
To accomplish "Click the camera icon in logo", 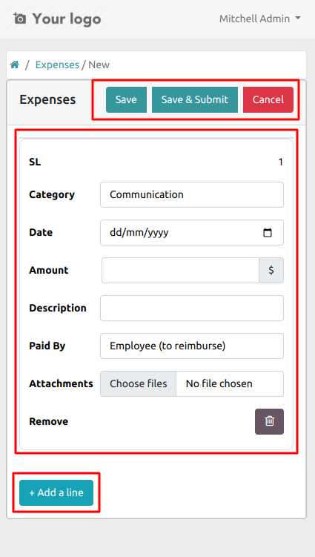I will (x=19, y=18).
